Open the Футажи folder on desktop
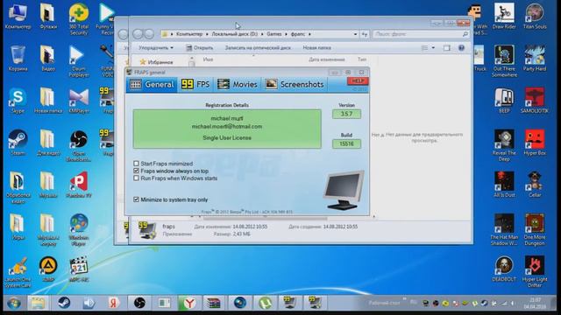This screenshot has width=561, height=315. point(48,17)
